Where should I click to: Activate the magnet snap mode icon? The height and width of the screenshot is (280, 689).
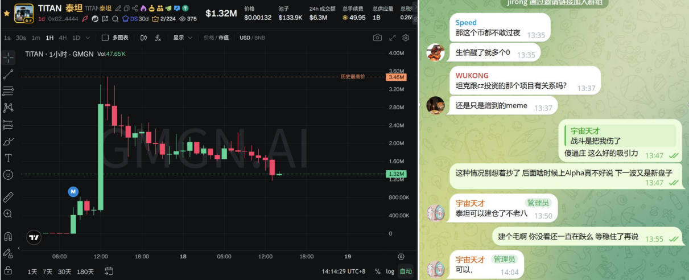(8, 236)
